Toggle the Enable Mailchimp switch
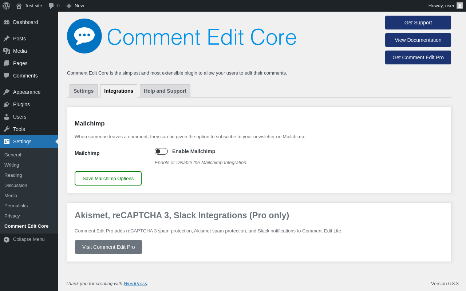 click(x=161, y=151)
